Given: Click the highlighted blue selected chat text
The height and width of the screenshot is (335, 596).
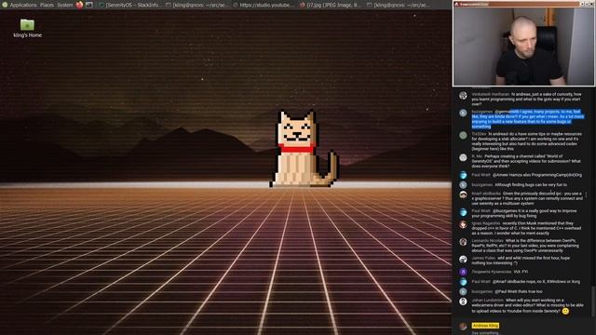Looking at the screenshot, I should pos(528,119).
